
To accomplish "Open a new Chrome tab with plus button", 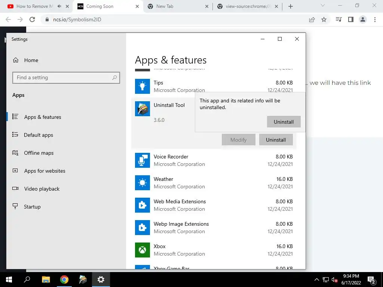I will 290,6.
